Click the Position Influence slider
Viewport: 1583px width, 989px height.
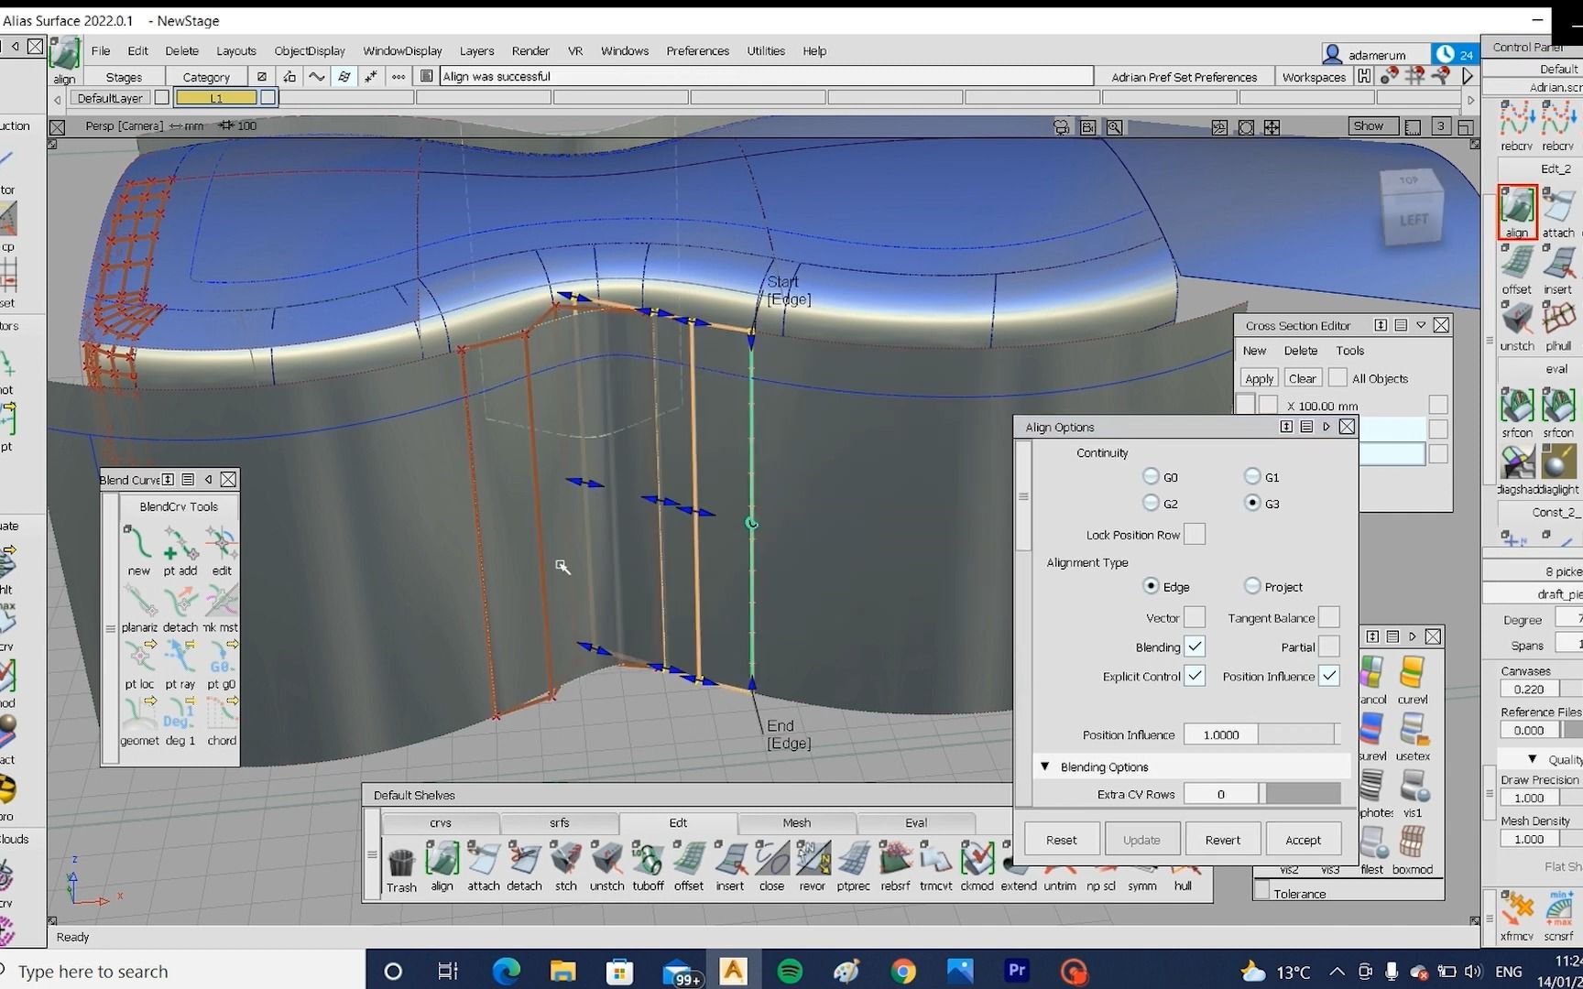(1296, 734)
